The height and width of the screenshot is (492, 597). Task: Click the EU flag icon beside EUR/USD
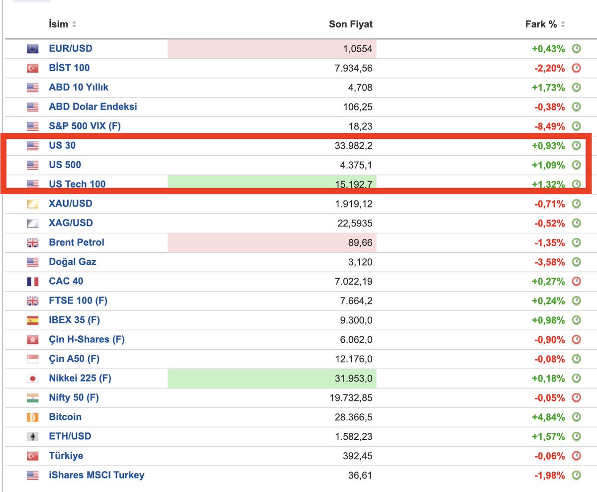coord(32,49)
